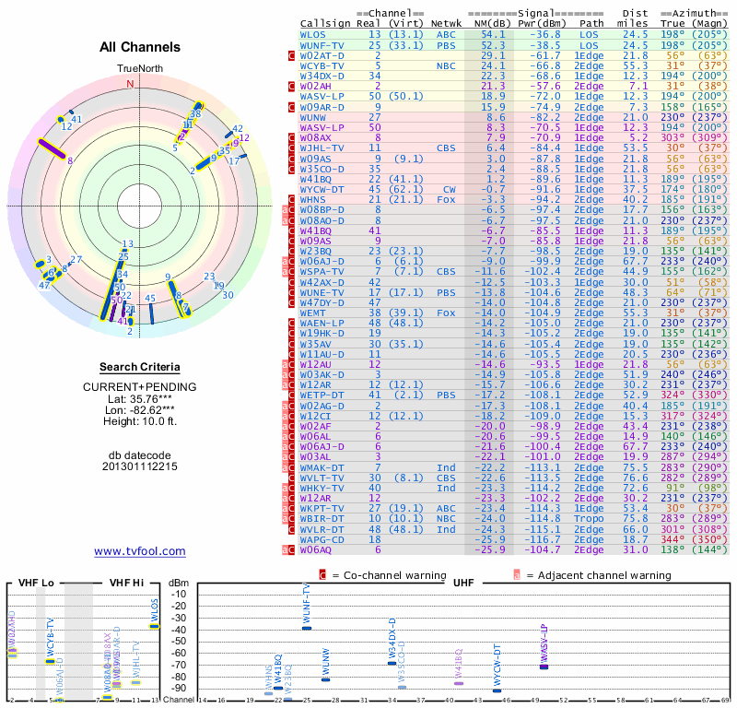Click the co-channel marker beside W09AR-D
Image resolution: width=737 pixels, height=708 pixels.
tap(291, 107)
